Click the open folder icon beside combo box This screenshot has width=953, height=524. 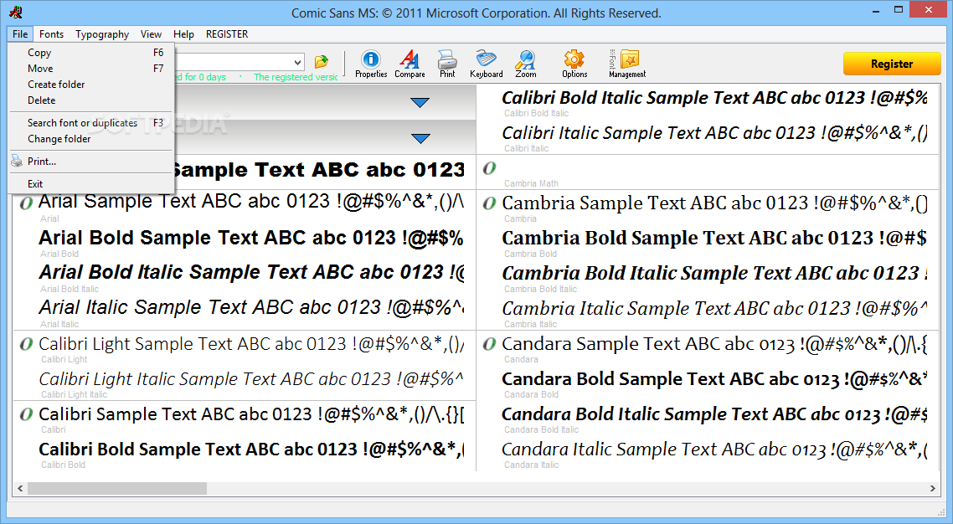point(322,61)
